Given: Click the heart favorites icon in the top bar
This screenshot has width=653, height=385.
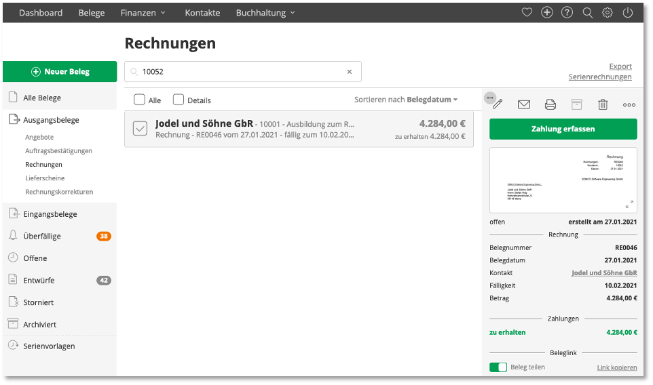Looking at the screenshot, I should point(527,12).
